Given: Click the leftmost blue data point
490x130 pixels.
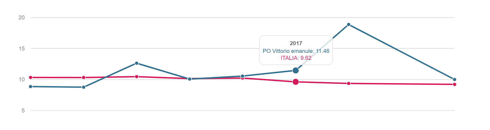Looking at the screenshot, I should pyautogui.click(x=30, y=87).
